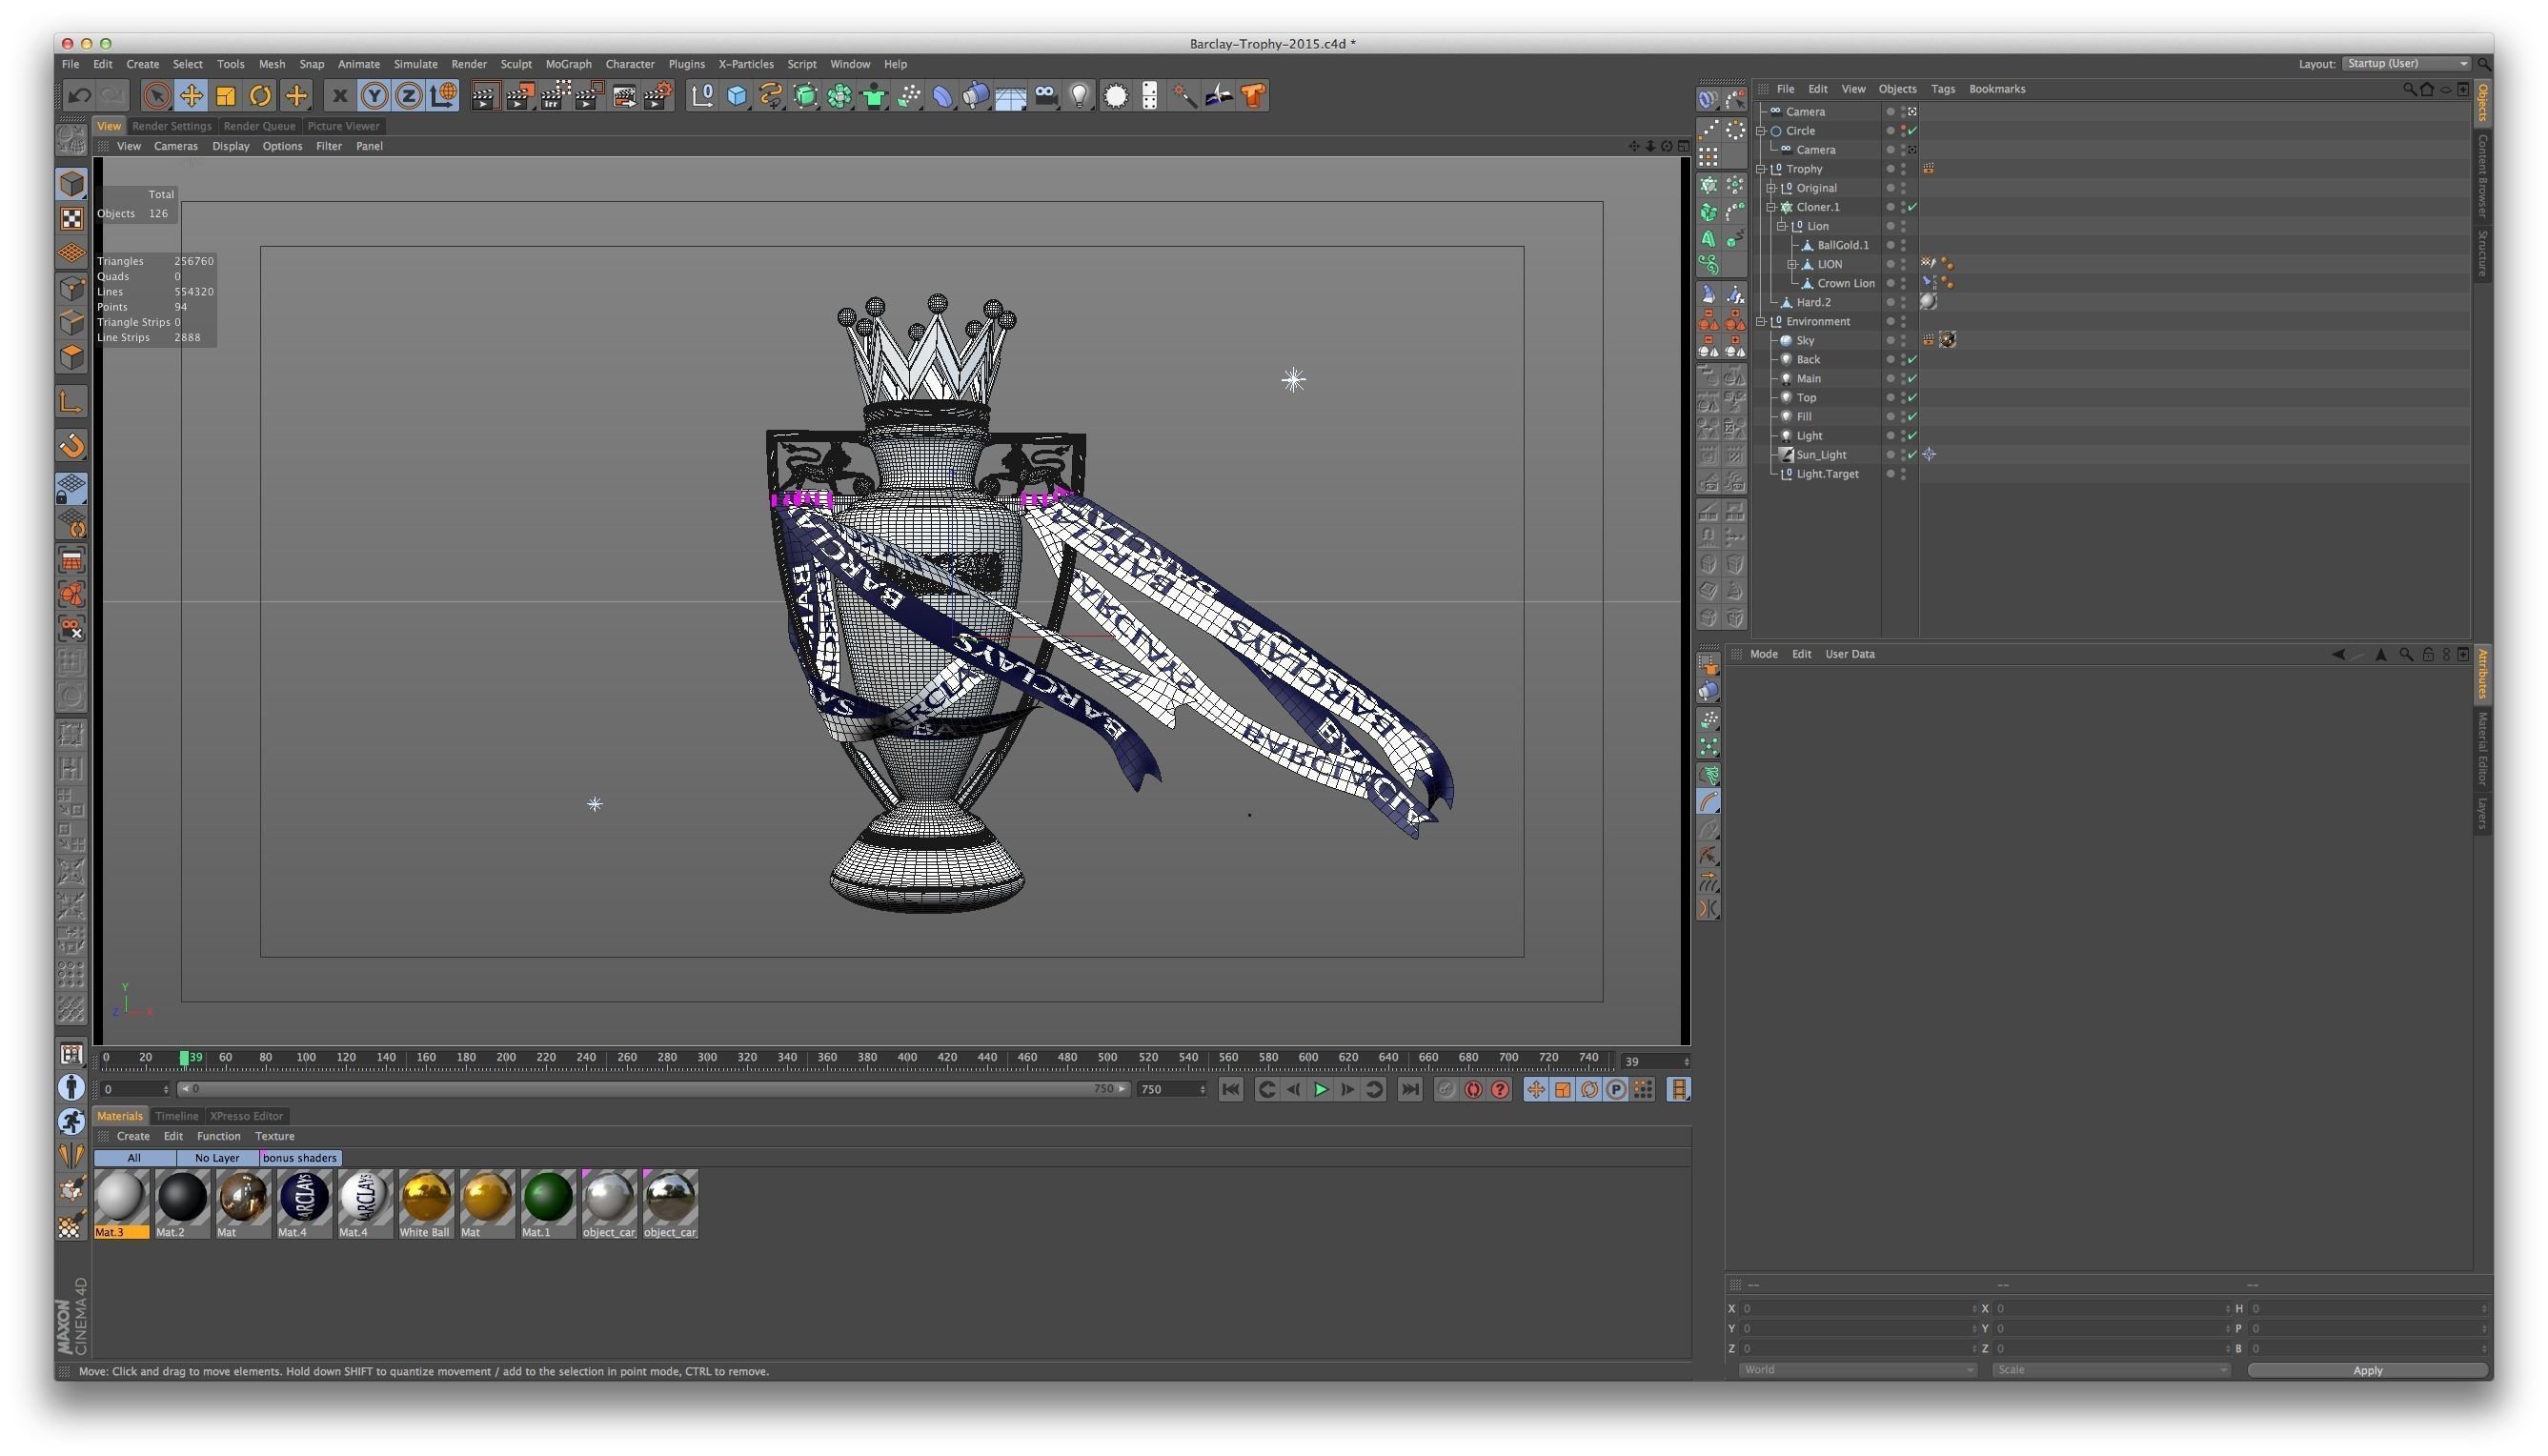Select the green Mat.1 material
The image size is (2548, 1456).
tap(547, 1205)
